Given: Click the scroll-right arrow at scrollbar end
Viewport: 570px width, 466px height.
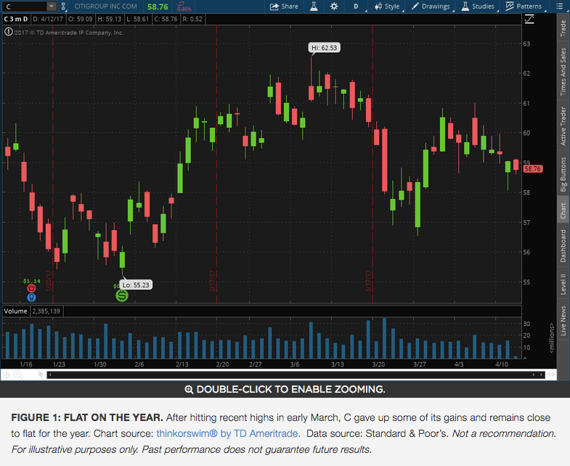Looking at the screenshot, I should [x=541, y=375].
